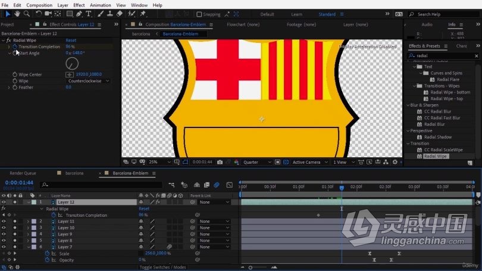
Task: Click the Feather stopwatch icon
Action: point(15,88)
